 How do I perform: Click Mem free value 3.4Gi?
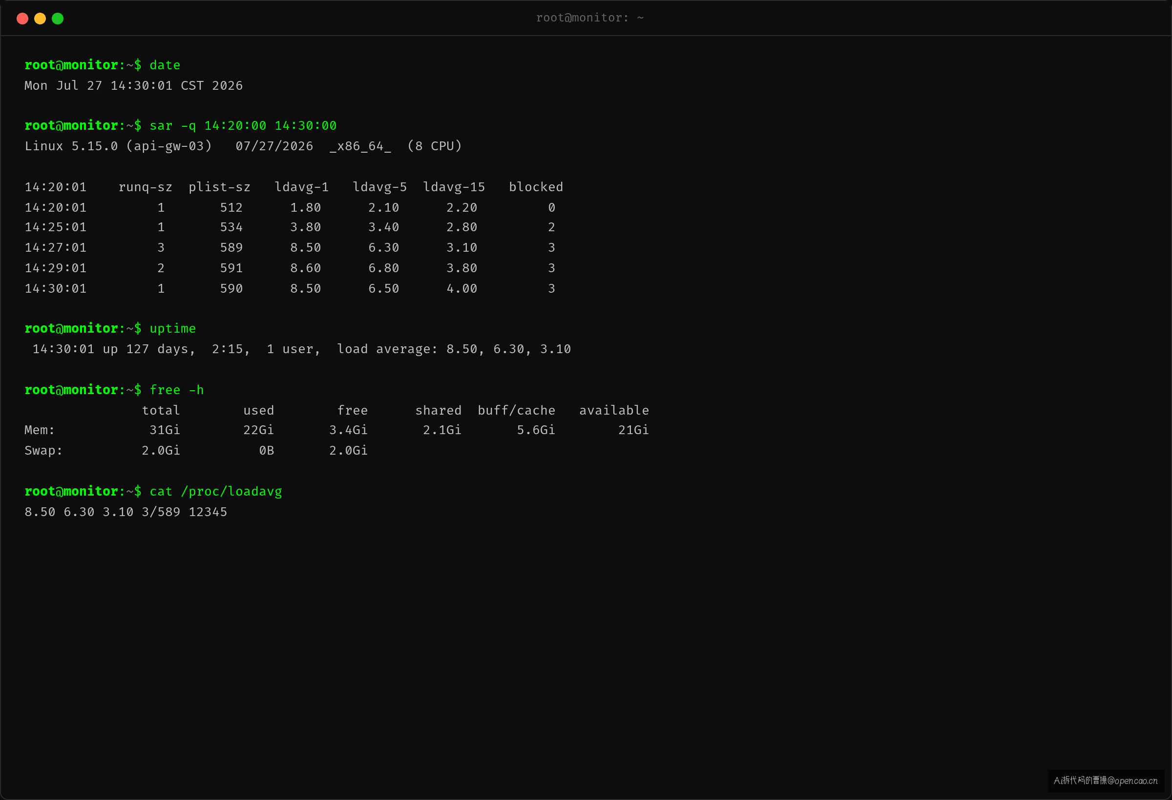[x=349, y=430]
